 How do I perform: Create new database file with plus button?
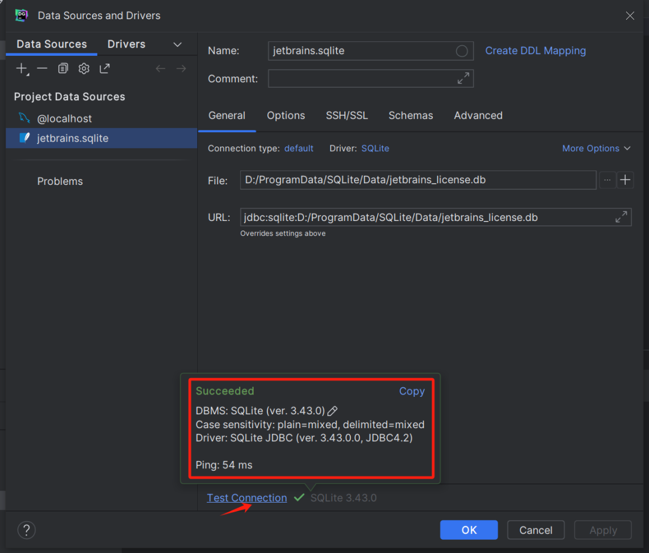pos(625,180)
